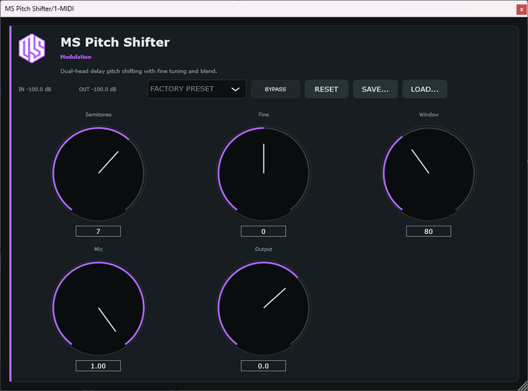The height and width of the screenshot is (391, 528).
Task: Click the Dual-head delay description text
Action: 139,71
